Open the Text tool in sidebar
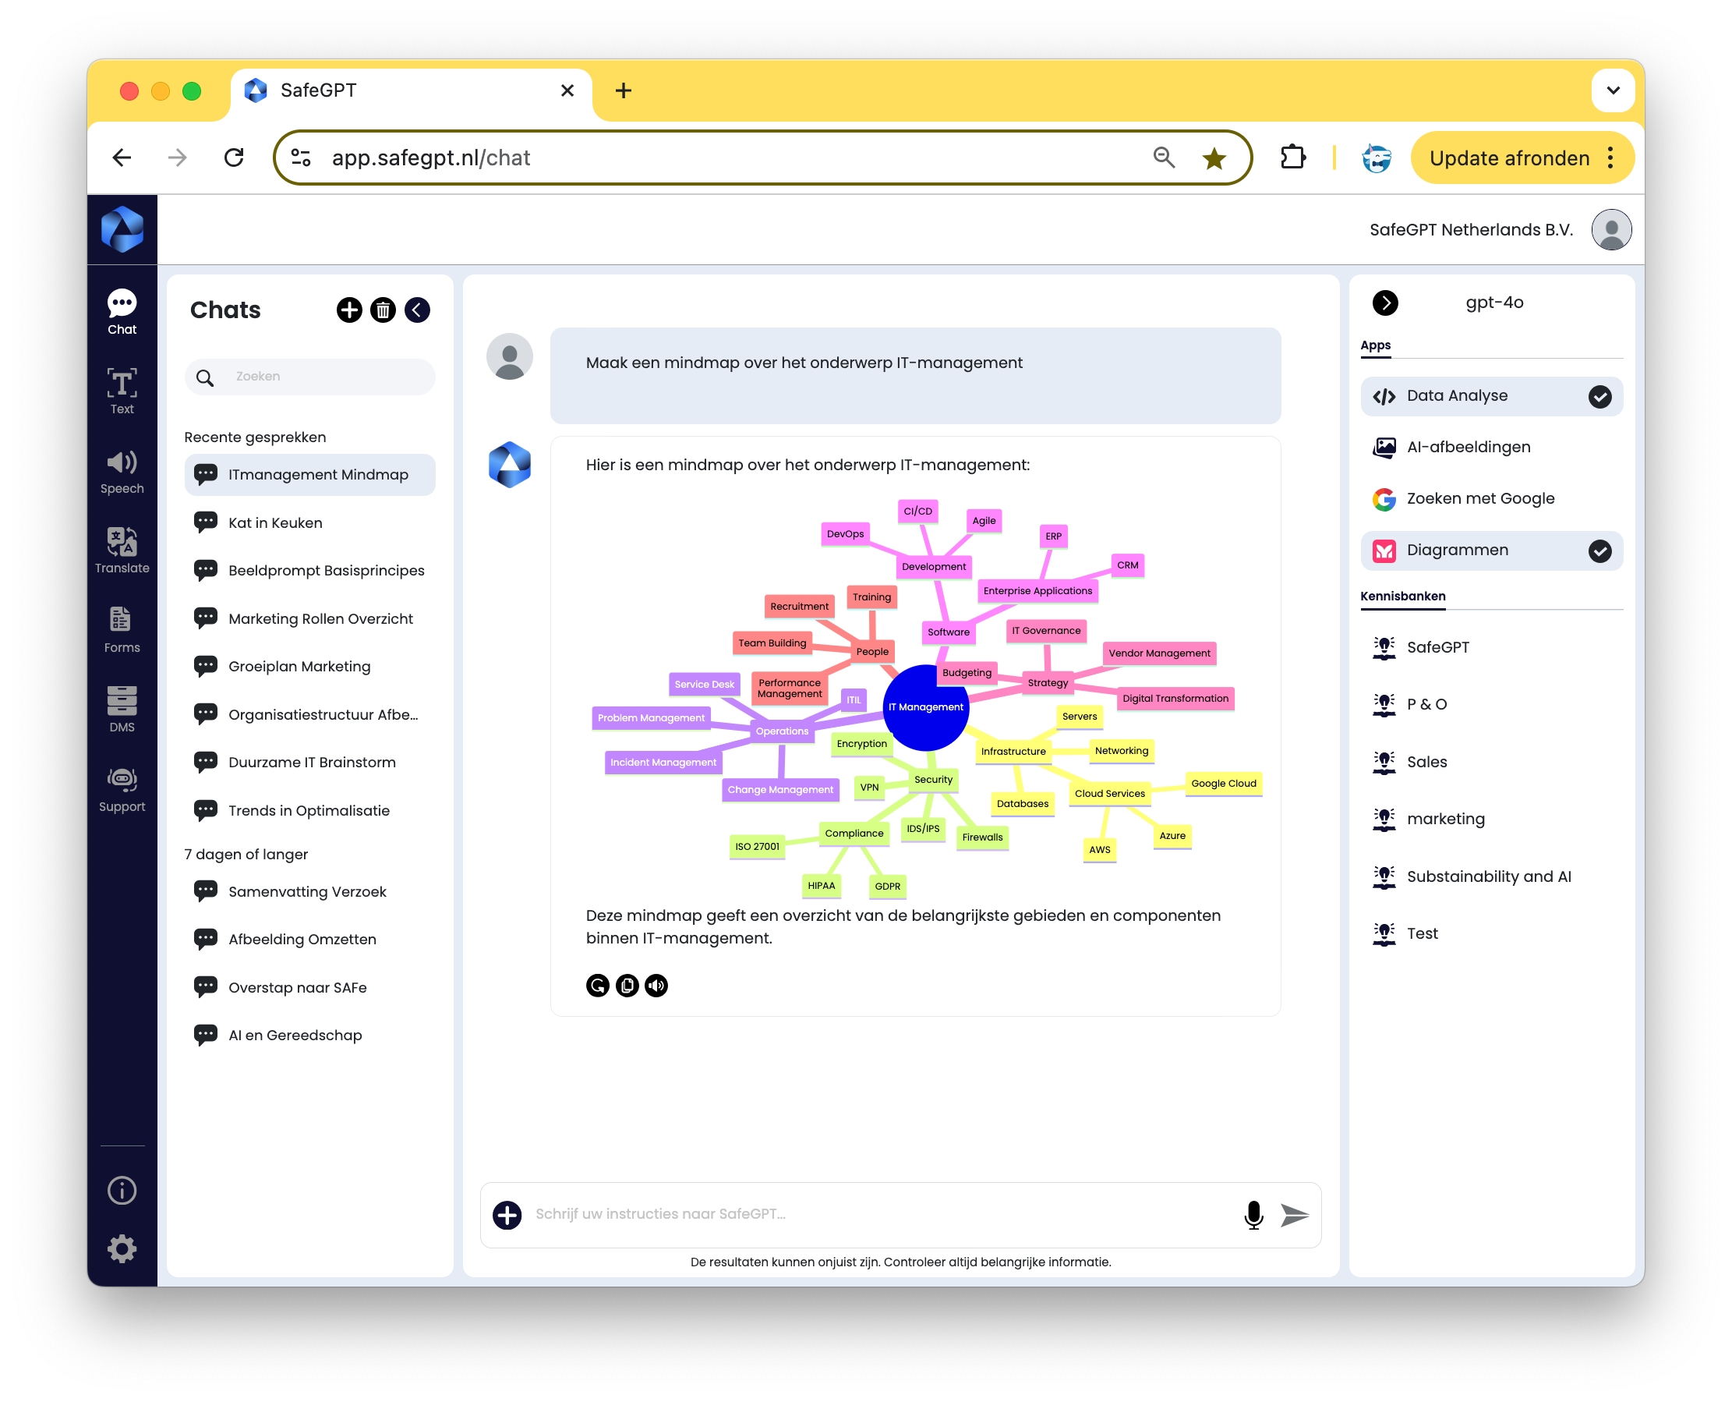Image resolution: width=1732 pixels, height=1402 pixels. [122, 391]
